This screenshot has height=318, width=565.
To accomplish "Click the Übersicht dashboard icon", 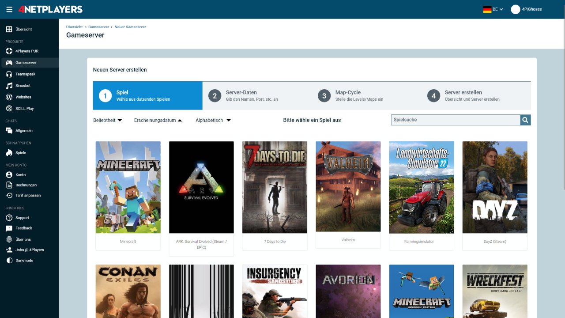I will pos(9,29).
